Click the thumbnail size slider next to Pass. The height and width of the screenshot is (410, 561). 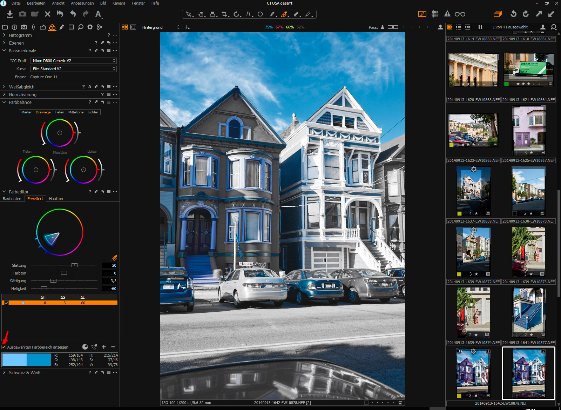click(412, 27)
